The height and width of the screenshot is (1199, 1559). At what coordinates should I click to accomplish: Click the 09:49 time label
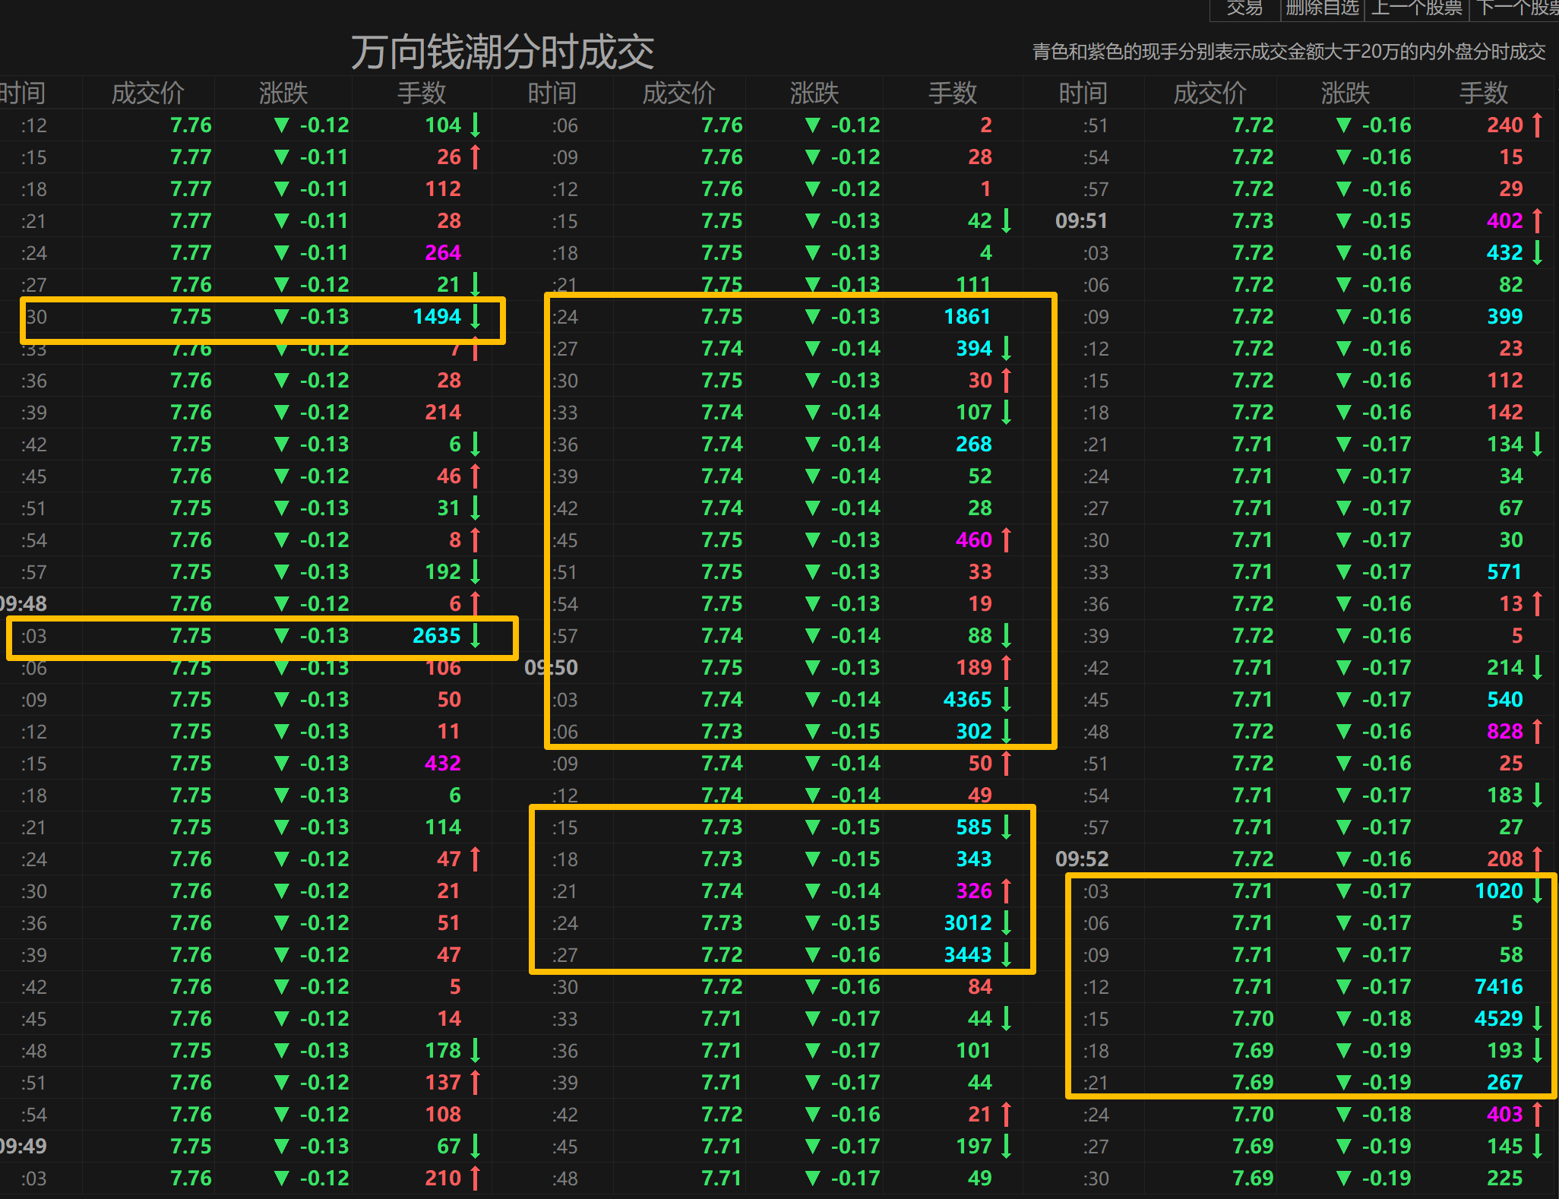point(24,1146)
